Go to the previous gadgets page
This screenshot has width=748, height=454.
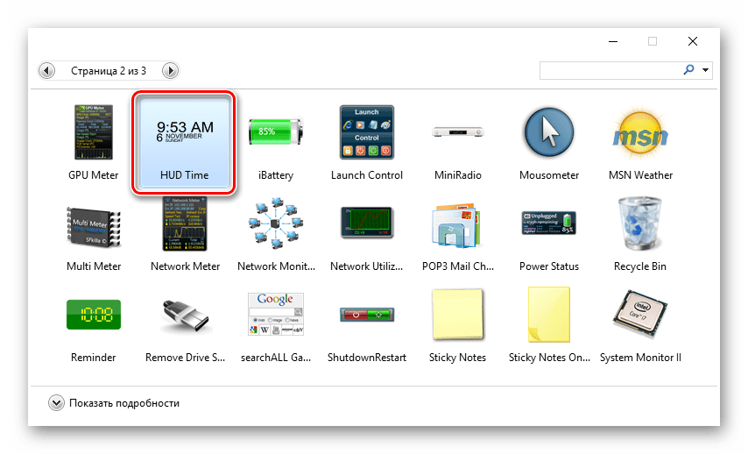coord(47,70)
